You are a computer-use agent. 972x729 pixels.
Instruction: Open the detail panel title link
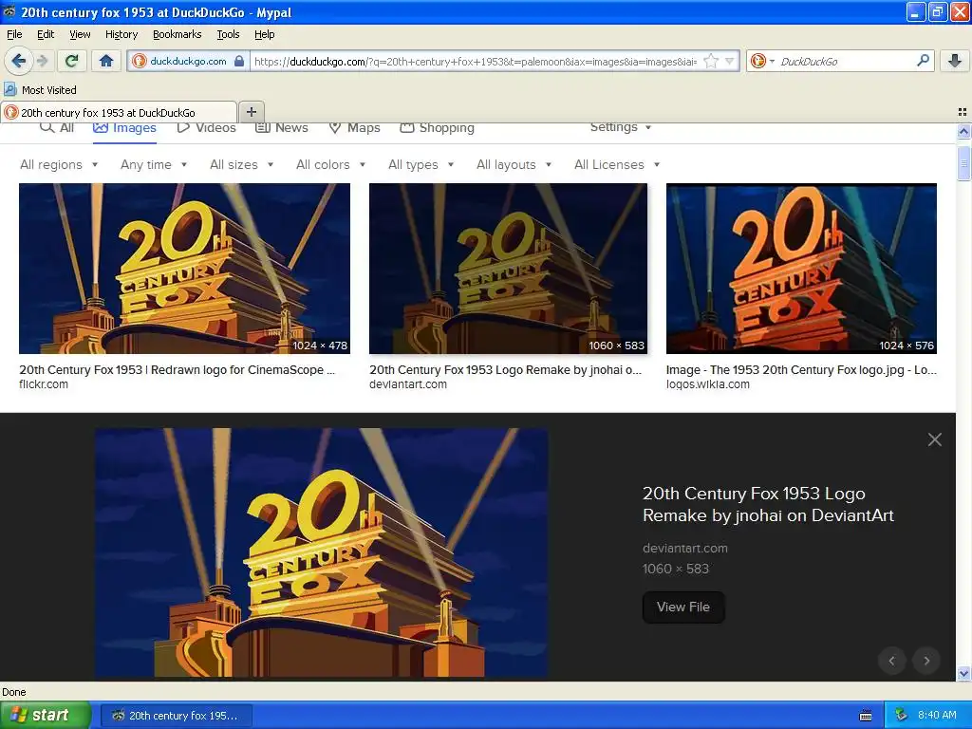tap(768, 504)
